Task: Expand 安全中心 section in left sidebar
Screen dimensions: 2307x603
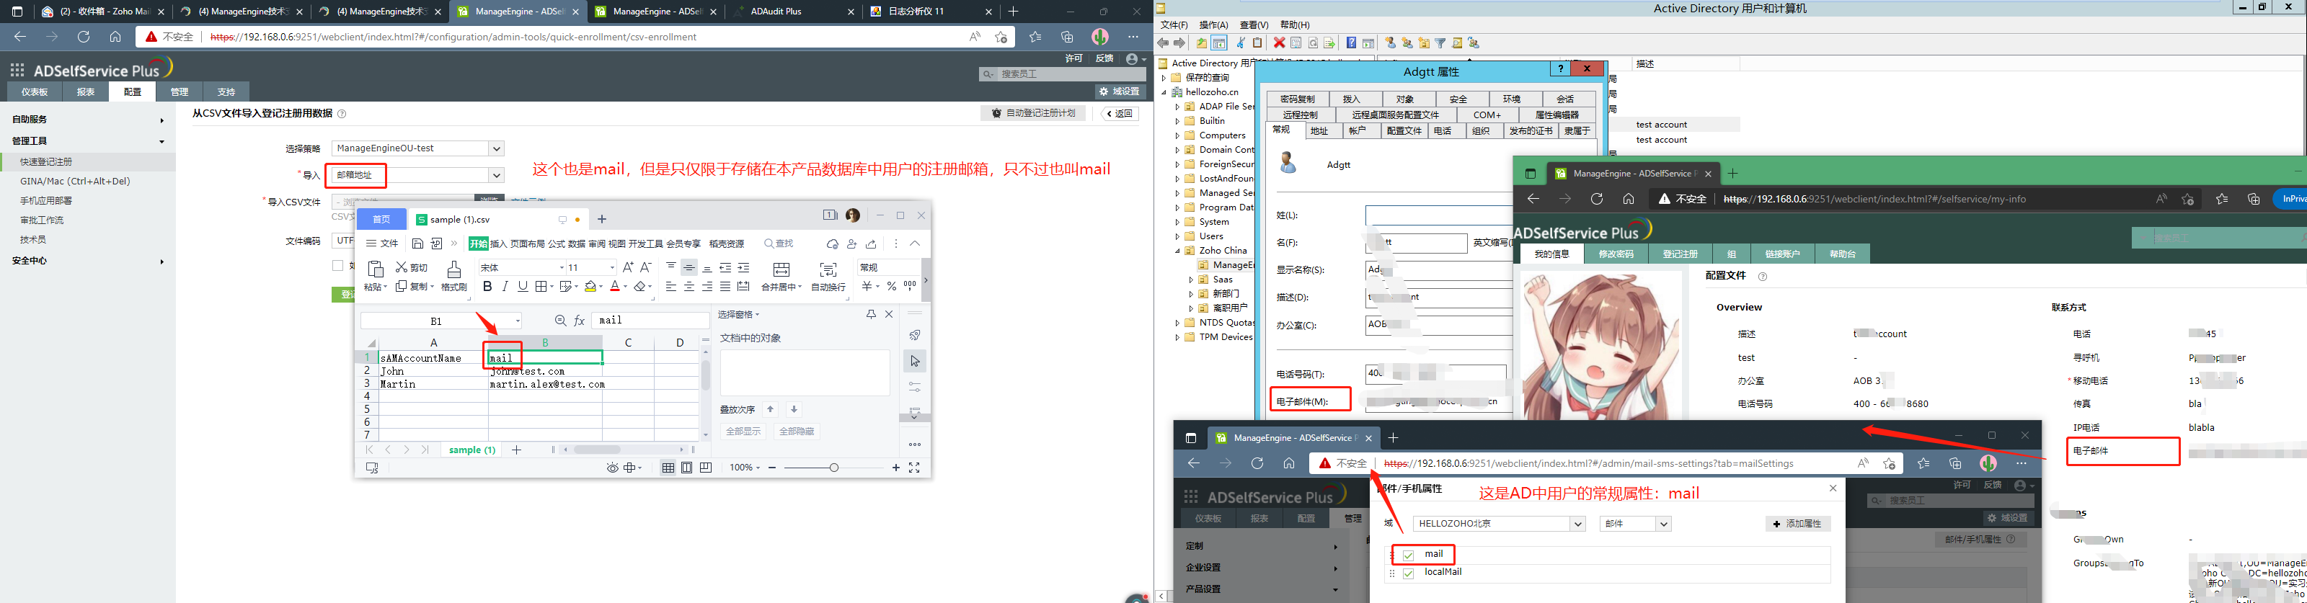Action: click(161, 262)
